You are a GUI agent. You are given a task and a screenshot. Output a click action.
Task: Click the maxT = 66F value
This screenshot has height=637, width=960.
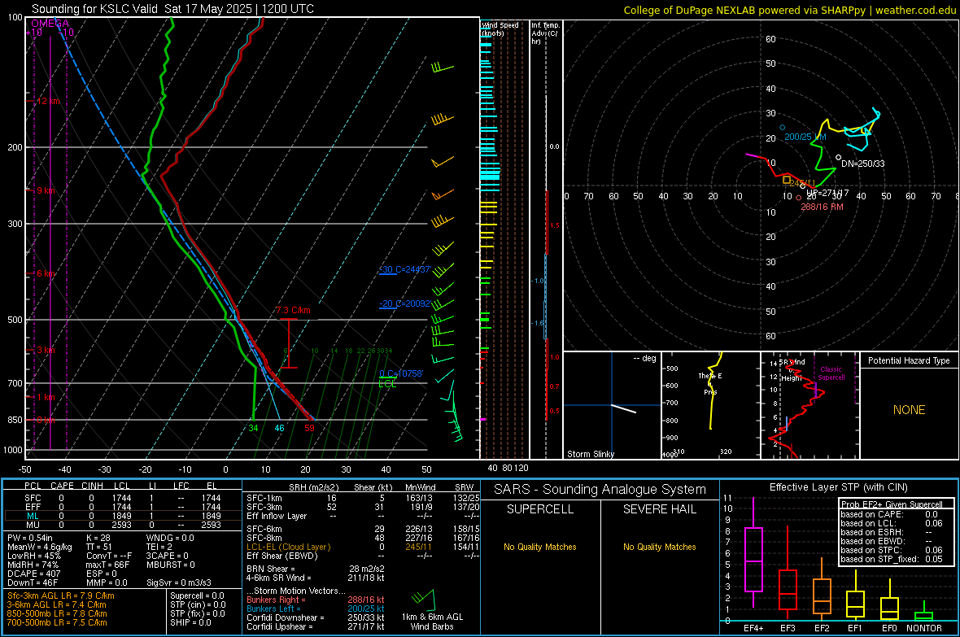[x=108, y=565]
